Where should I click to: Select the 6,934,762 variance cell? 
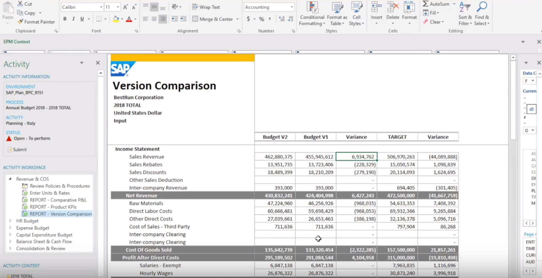coord(356,157)
